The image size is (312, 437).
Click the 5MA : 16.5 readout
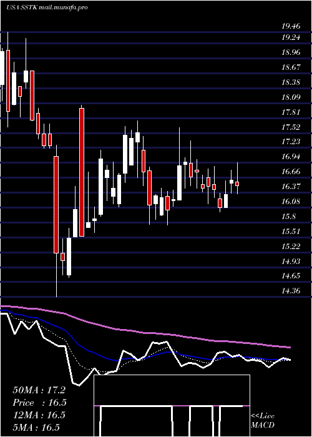click(36, 428)
